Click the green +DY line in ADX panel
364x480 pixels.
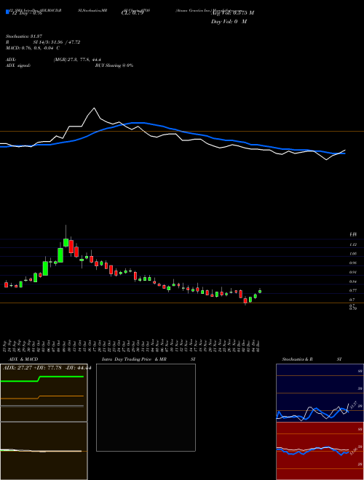coord(42,379)
